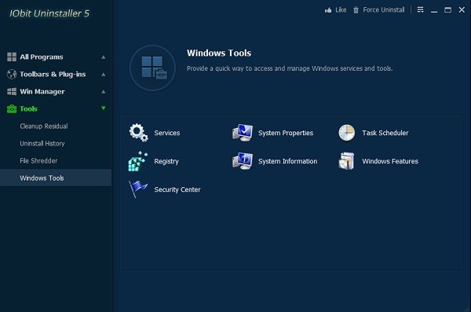
Task: Open the Security Center flag icon
Action: tap(138, 189)
